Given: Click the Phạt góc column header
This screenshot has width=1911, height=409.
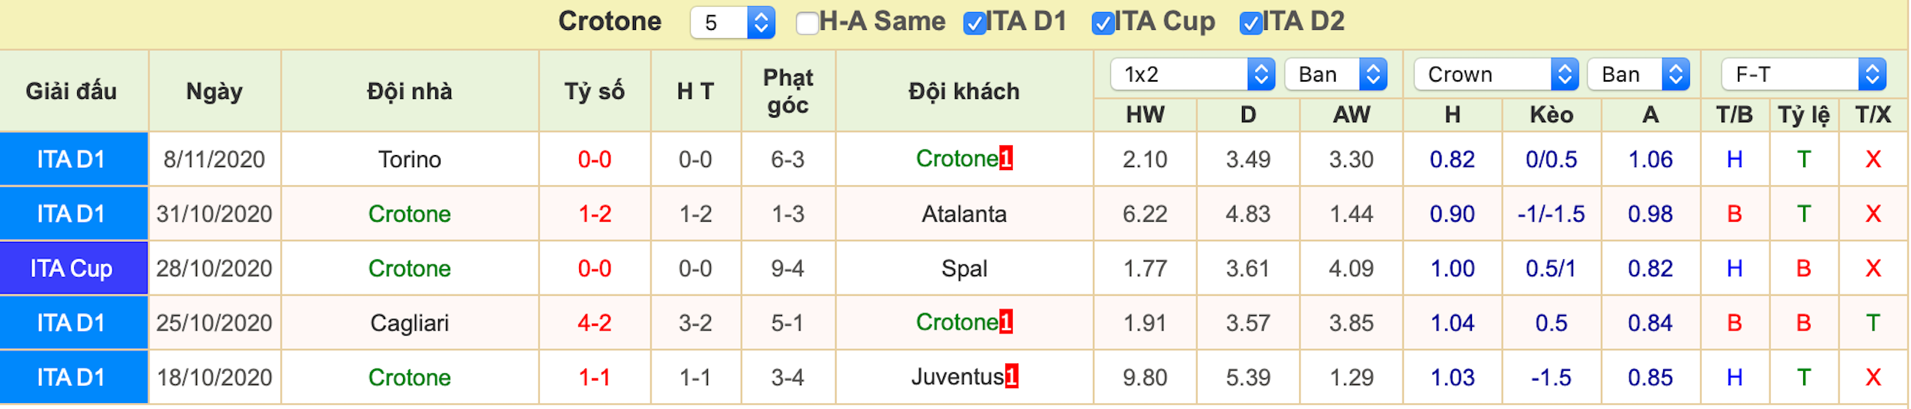Looking at the screenshot, I should point(787,91).
